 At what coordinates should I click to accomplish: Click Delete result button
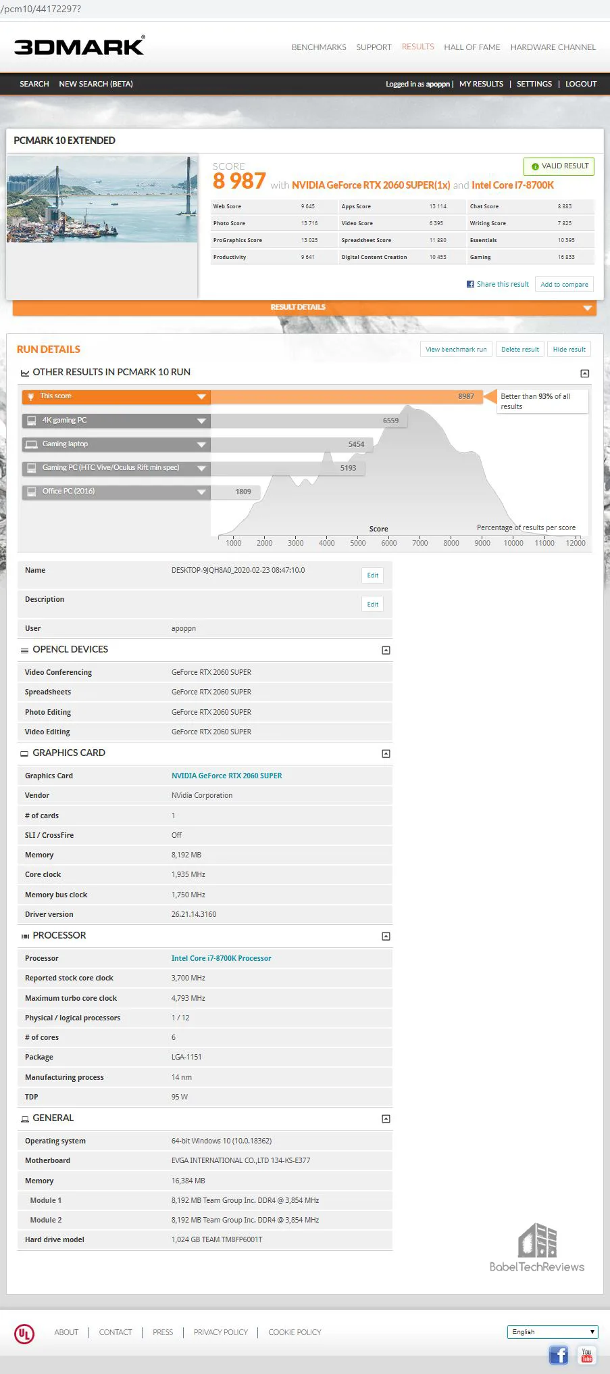pyautogui.click(x=520, y=350)
